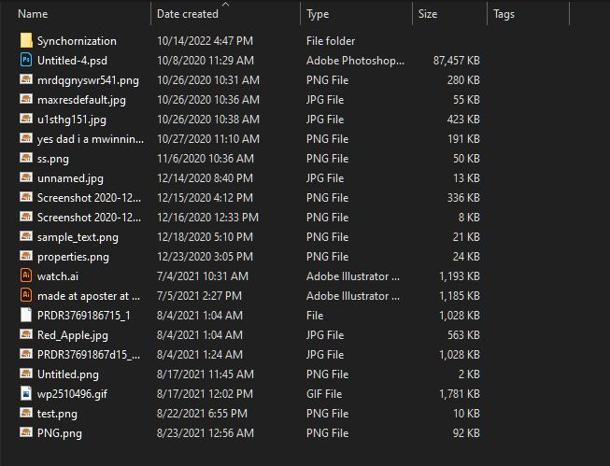
Task: Select the mrdqgnyswr541.png image icon
Action: [25, 80]
